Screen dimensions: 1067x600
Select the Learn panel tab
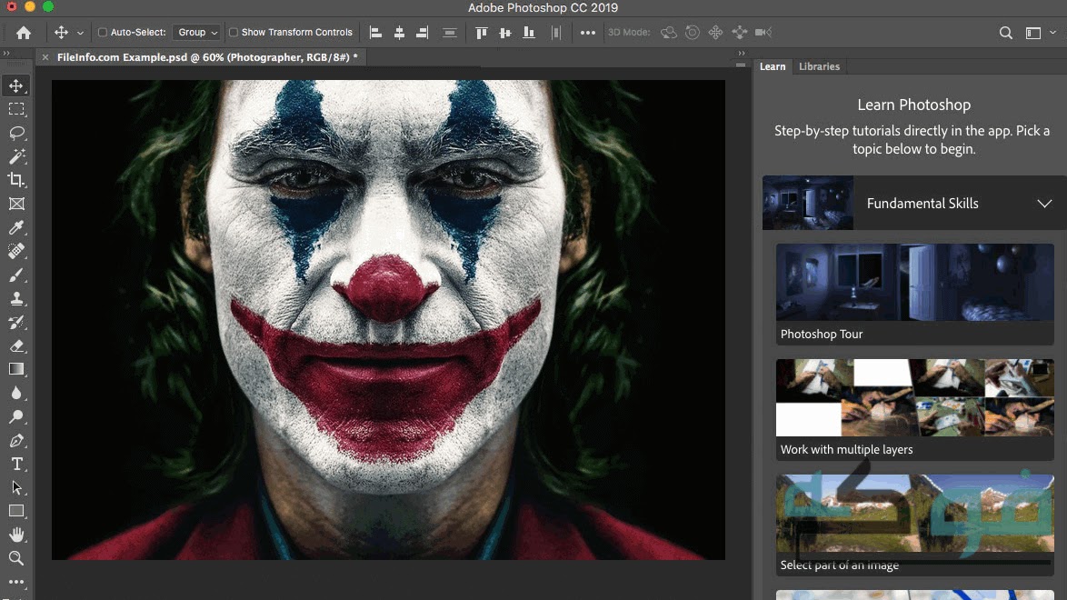point(773,66)
